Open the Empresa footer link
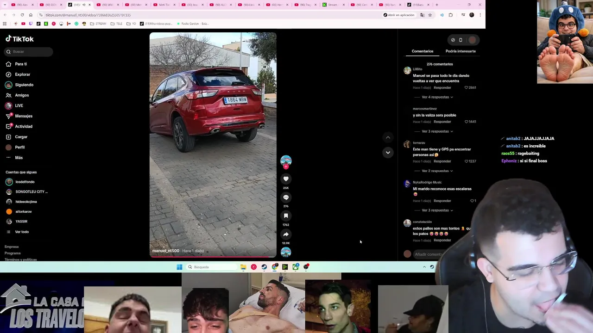This screenshot has height=333, width=593. click(12, 247)
